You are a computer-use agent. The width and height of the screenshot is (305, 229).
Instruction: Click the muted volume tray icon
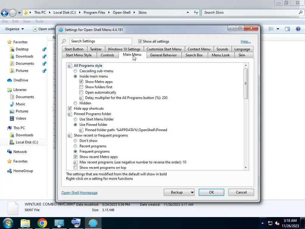coord(277,223)
